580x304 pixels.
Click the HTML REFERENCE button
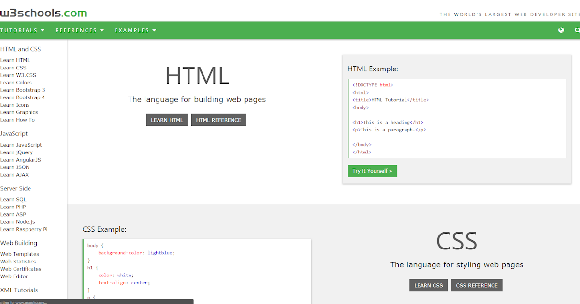pyautogui.click(x=218, y=120)
